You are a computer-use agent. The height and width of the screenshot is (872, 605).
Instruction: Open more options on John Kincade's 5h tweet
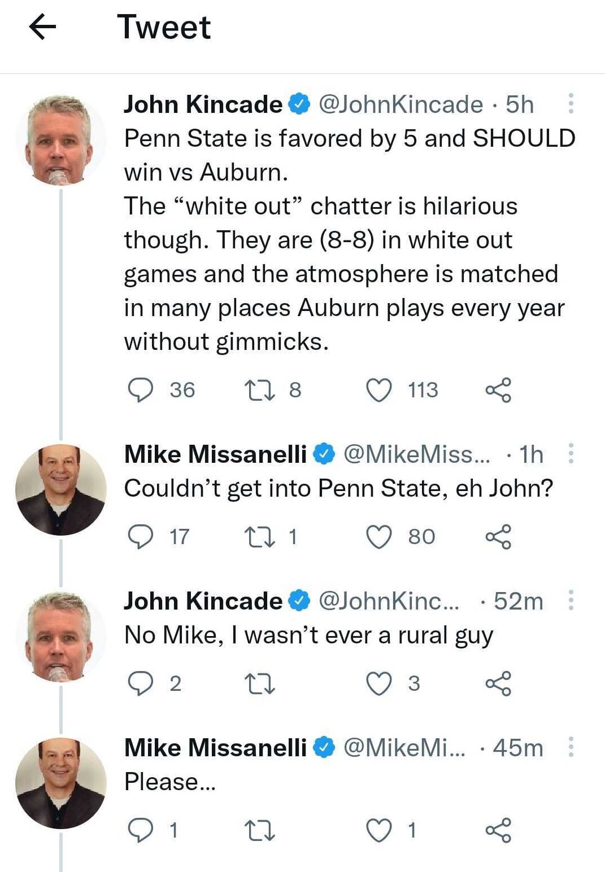[571, 104]
